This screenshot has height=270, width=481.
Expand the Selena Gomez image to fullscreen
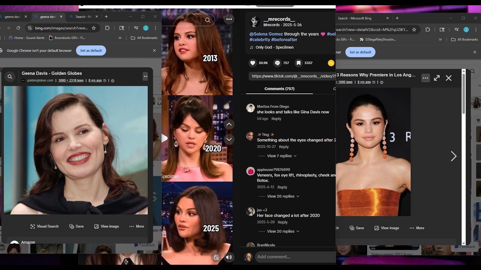tap(437, 78)
